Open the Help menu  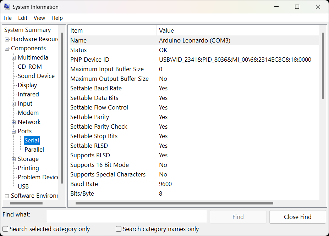point(57,18)
